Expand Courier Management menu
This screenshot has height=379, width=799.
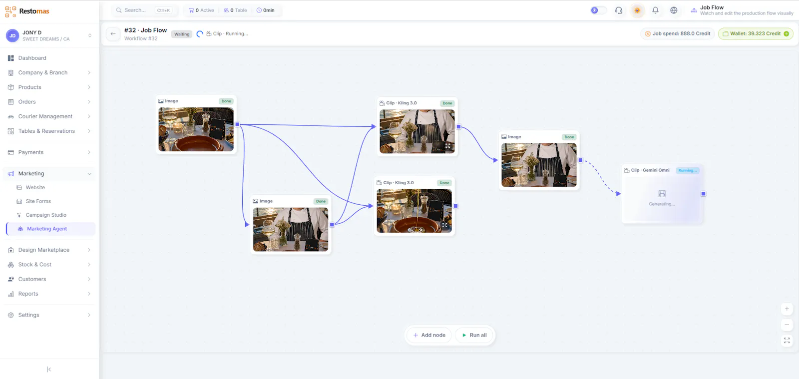coord(49,116)
